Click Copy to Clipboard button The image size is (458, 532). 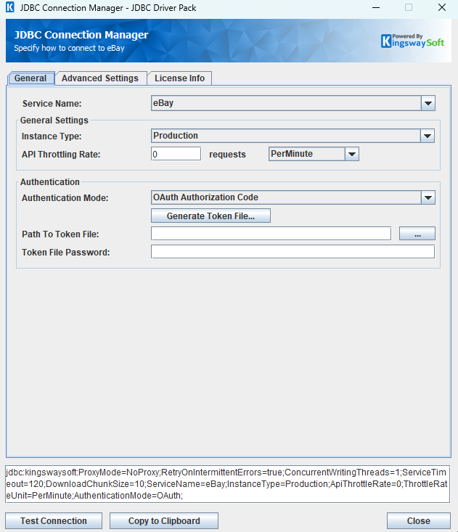pyautogui.click(x=164, y=521)
